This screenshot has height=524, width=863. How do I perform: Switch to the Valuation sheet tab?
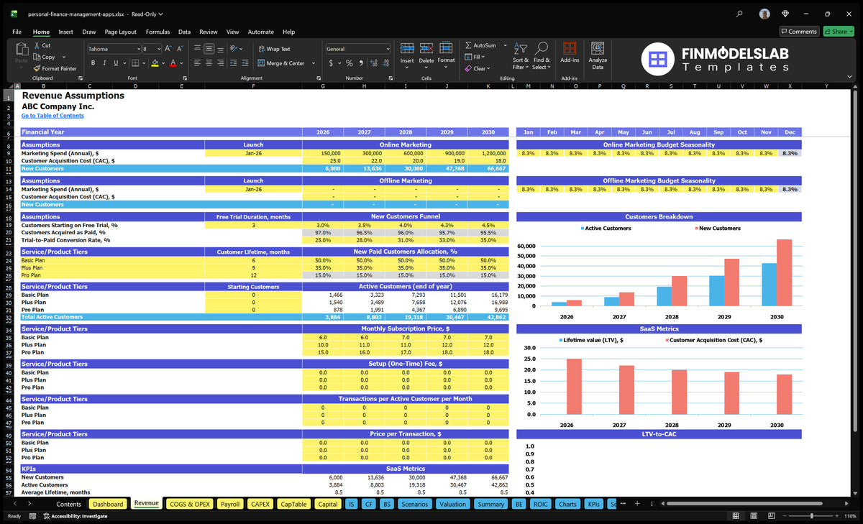pyautogui.click(x=452, y=504)
